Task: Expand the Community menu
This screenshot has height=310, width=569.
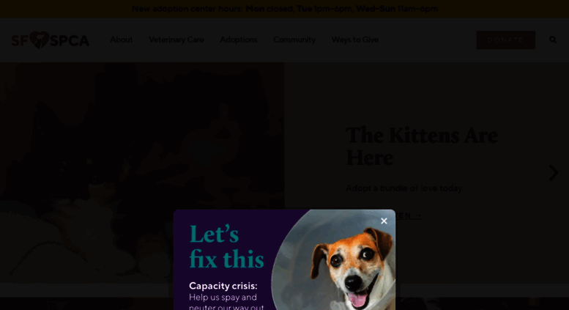Action: (x=294, y=40)
